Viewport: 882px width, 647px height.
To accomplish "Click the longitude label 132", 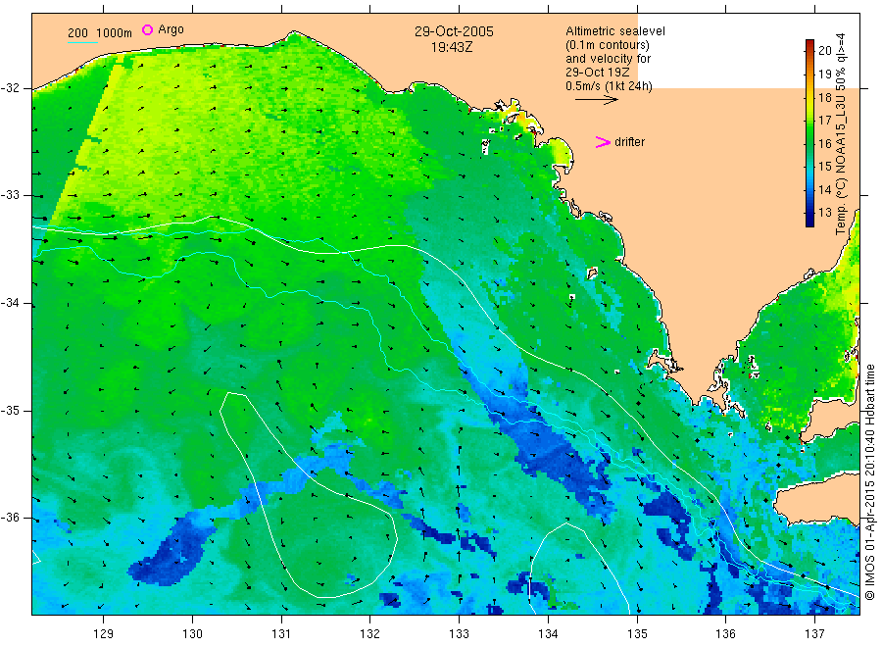I will coord(370,634).
